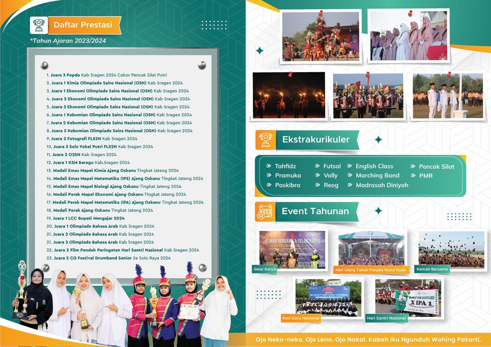Screen dimensions: 491x347
Task: Click the Kemah Bersama caption label
Action: click(432, 269)
